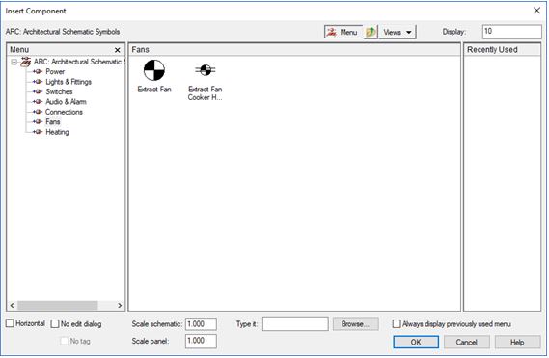Select the Extract Fan symbol
This screenshot has width=549, height=358.
[154, 76]
